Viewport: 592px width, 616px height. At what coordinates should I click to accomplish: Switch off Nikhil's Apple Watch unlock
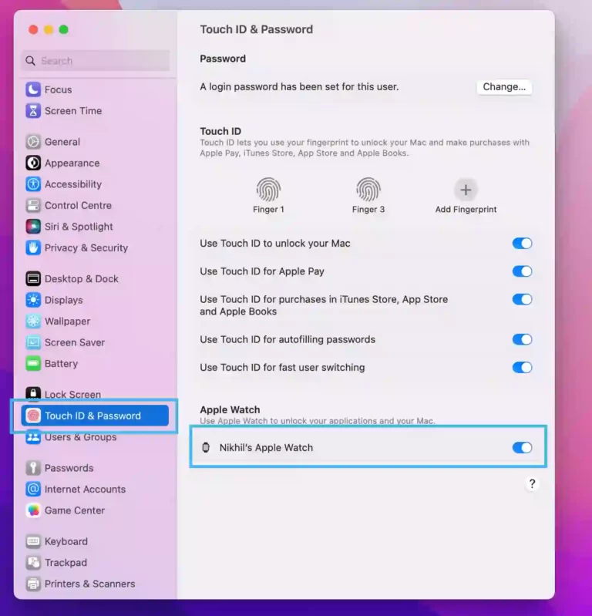coord(522,447)
